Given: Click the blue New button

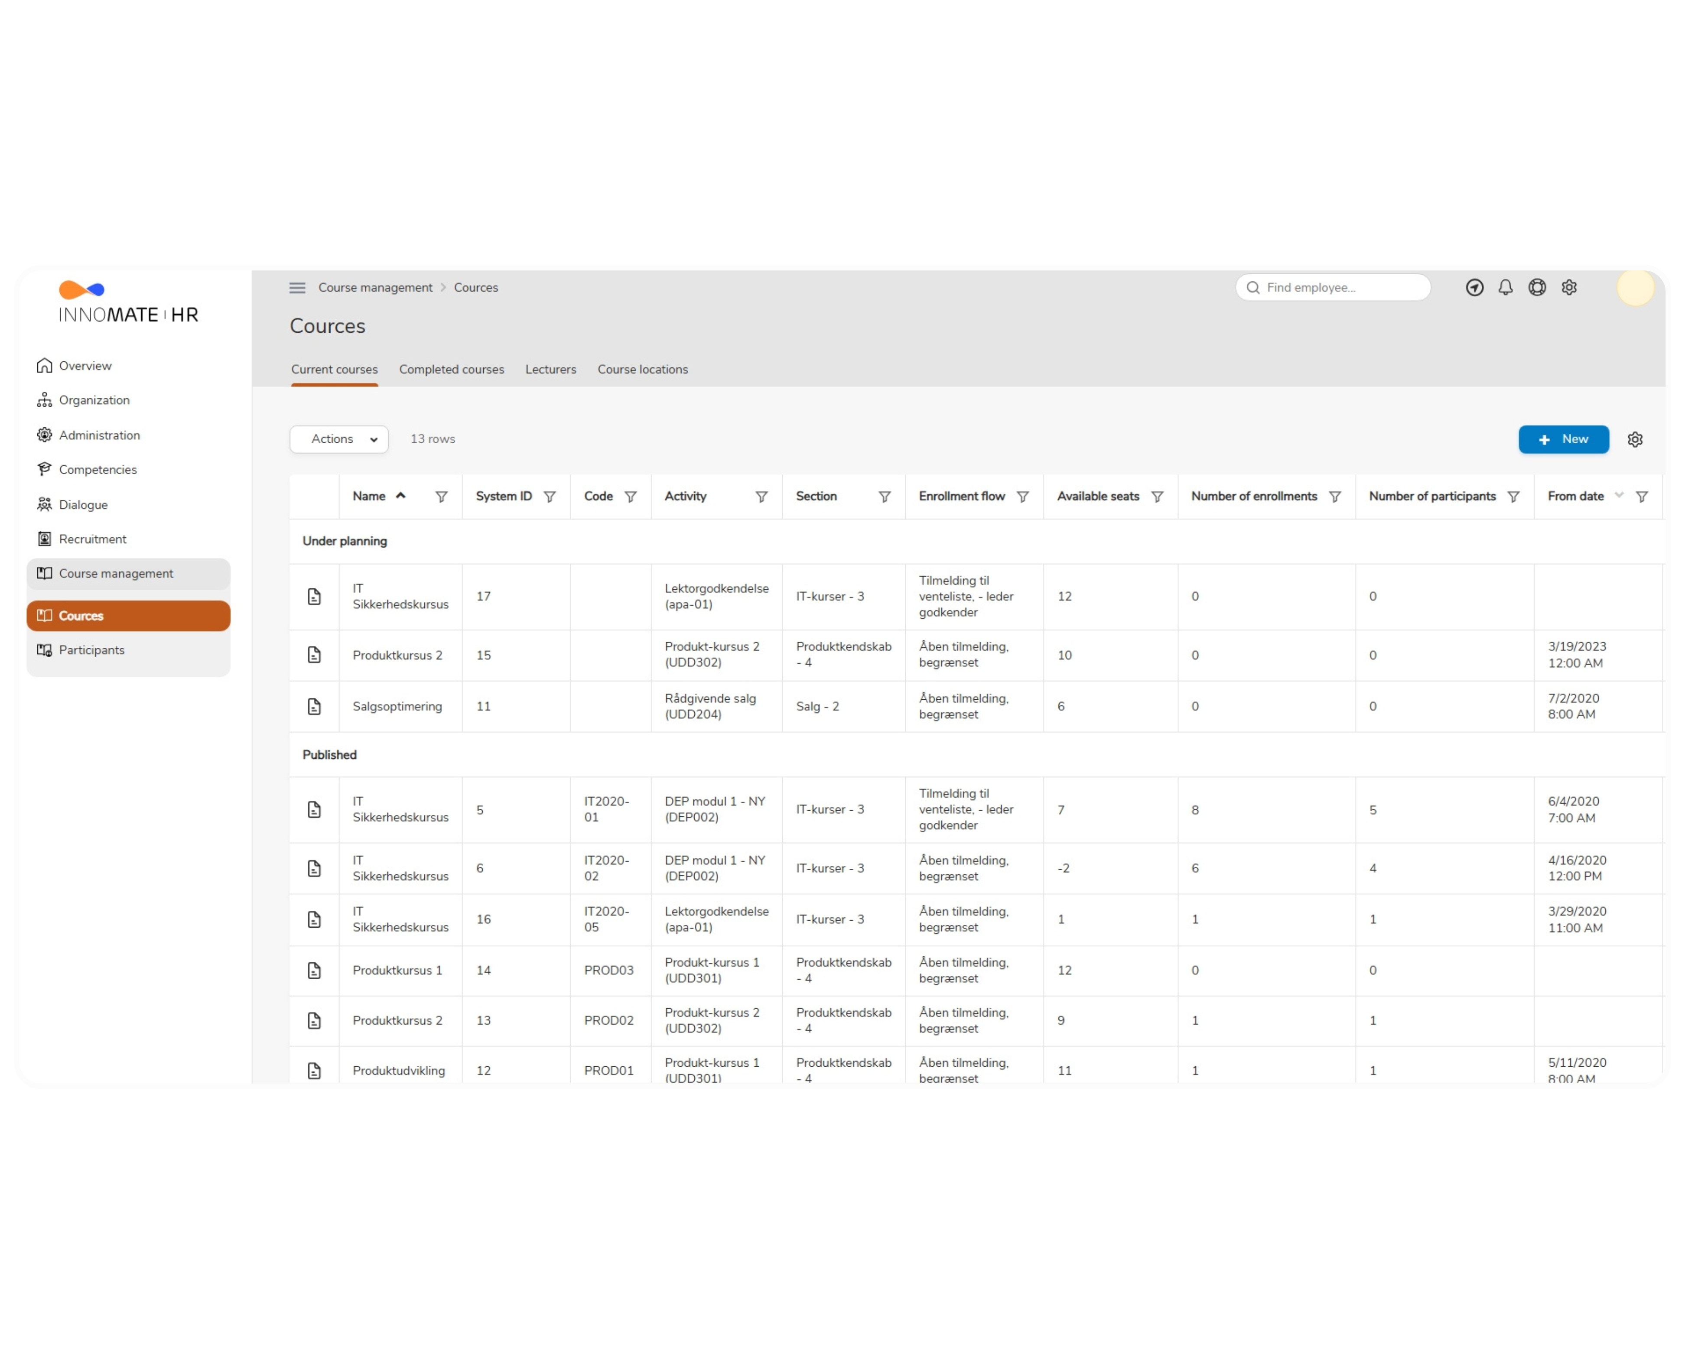Looking at the screenshot, I should 1563,439.
